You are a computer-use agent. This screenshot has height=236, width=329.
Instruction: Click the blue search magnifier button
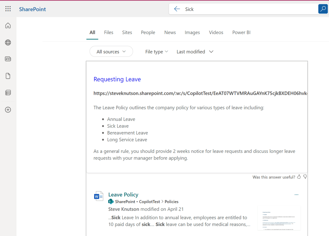coord(323,9)
